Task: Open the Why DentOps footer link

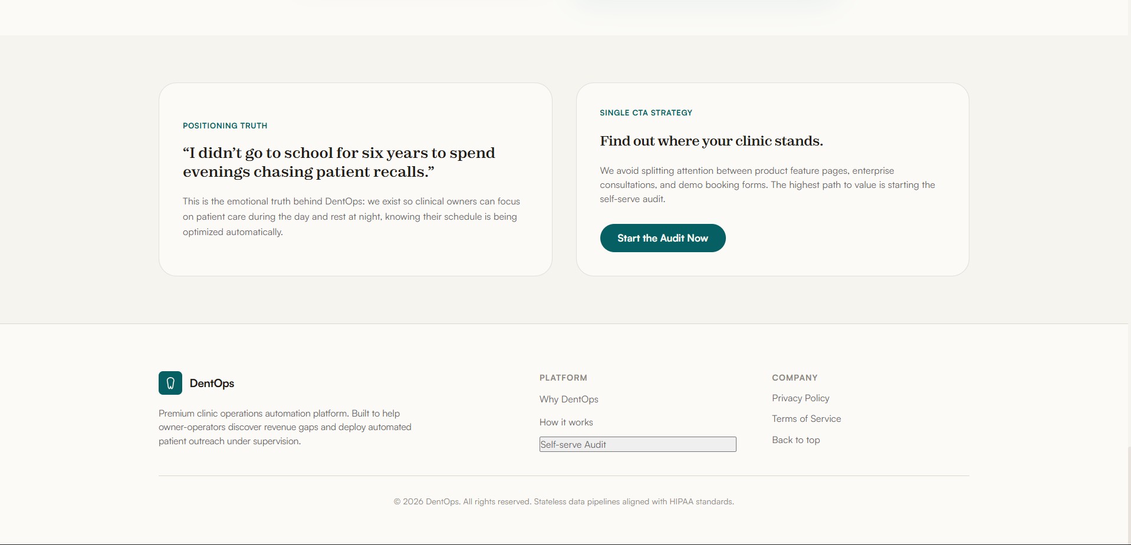Action: [569, 399]
